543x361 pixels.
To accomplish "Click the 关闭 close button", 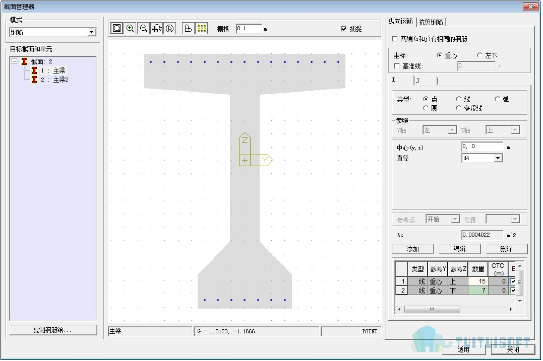I will 513,349.
